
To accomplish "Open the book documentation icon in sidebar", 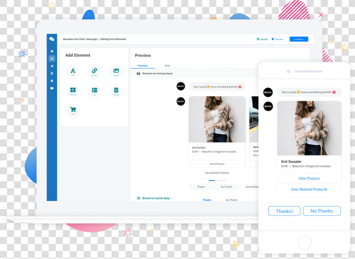I will point(52,88).
